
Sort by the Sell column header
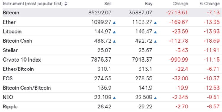click(108, 4)
